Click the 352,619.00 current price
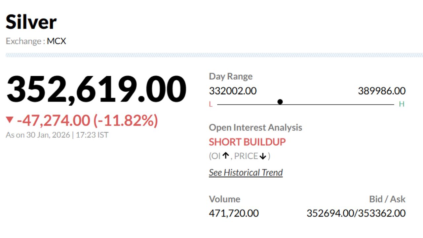Screen dimensions: 423x238 click(x=96, y=89)
